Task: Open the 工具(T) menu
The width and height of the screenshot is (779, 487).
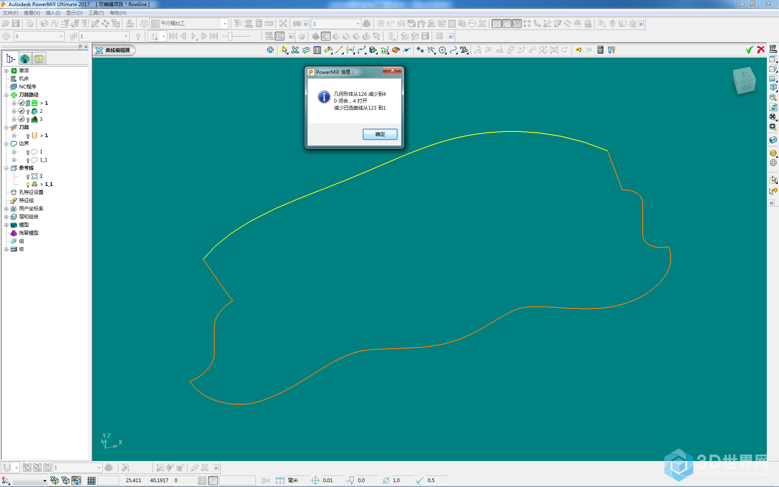Action: (96, 13)
